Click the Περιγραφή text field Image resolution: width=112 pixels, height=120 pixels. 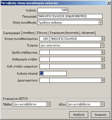click(70, 16)
